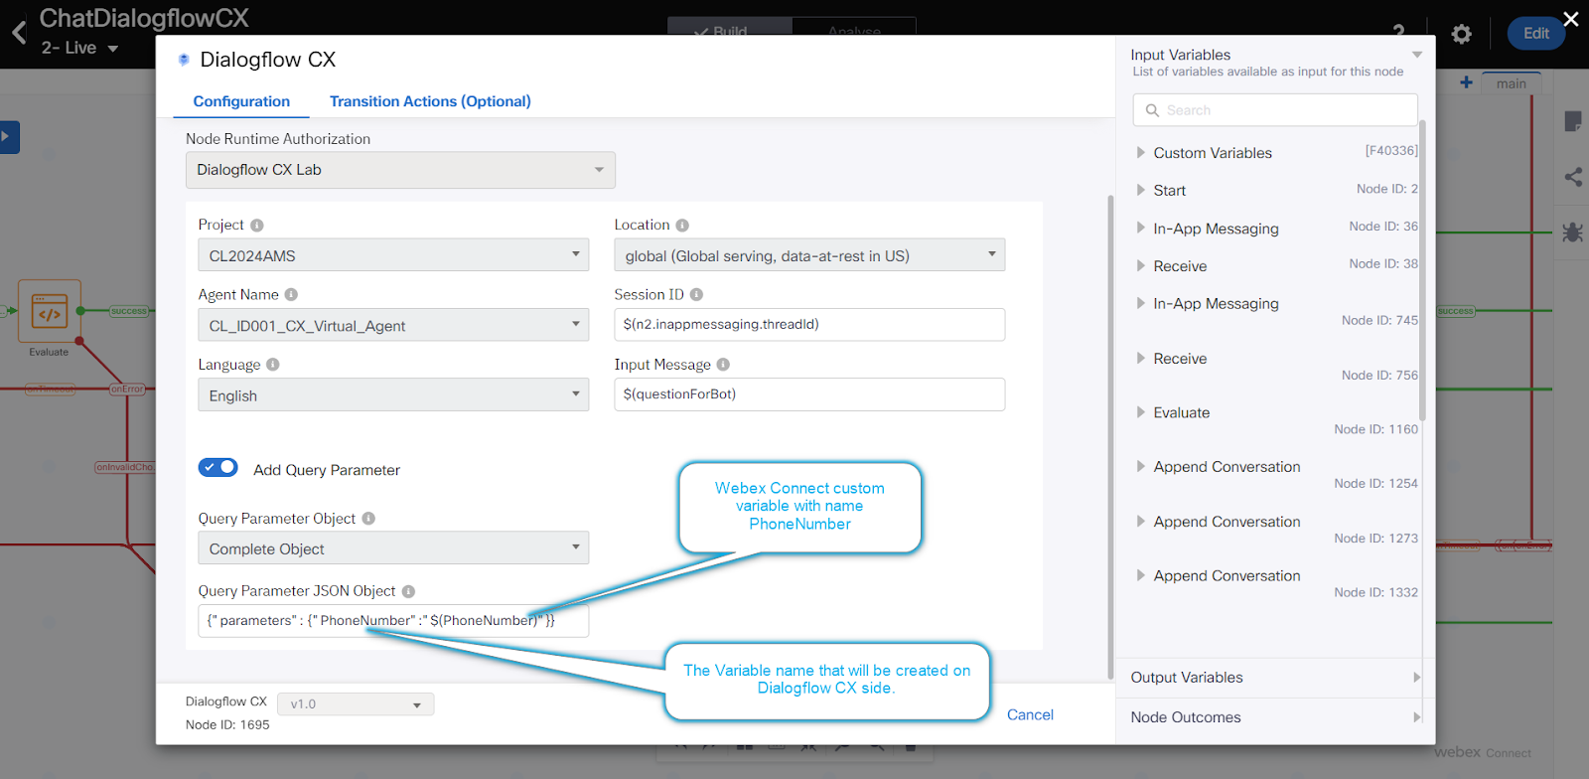Show info for Query Parameter JSON Object
The height and width of the screenshot is (779, 1589).
[x=408, y=591]
